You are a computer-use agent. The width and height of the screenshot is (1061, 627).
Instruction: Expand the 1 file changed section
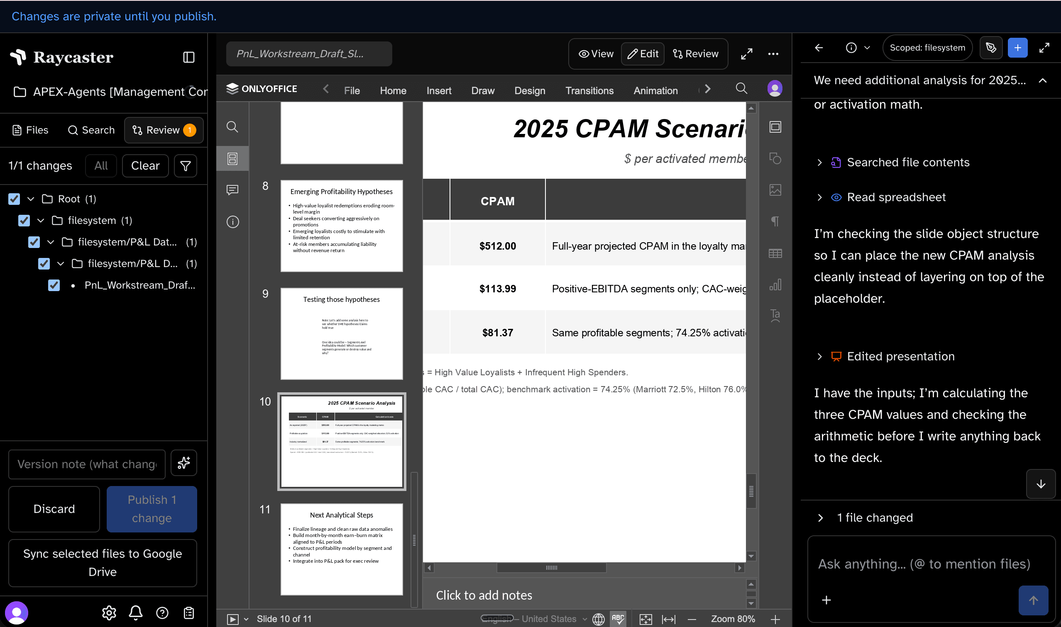coord(821,518)
